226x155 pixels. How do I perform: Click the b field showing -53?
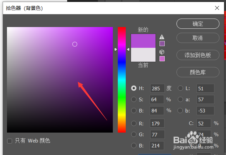pyautogui.click(x=205, y=110)
